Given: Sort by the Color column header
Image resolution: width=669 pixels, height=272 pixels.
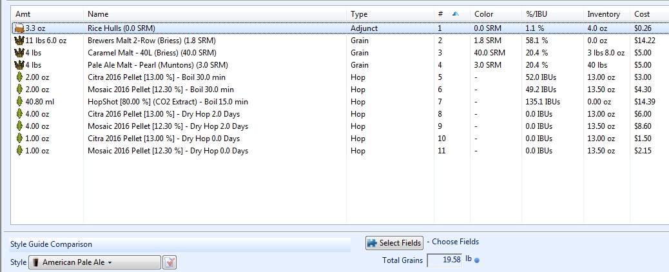Looking at the screenshot, I should coord(484,14).
